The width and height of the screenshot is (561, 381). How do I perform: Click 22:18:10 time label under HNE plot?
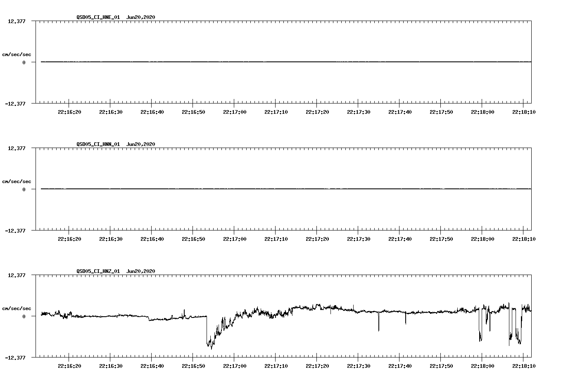[x=524, y=112]
